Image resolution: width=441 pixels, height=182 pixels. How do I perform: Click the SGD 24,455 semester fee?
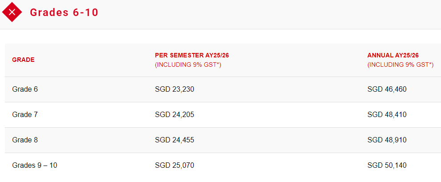click(175, 140)
